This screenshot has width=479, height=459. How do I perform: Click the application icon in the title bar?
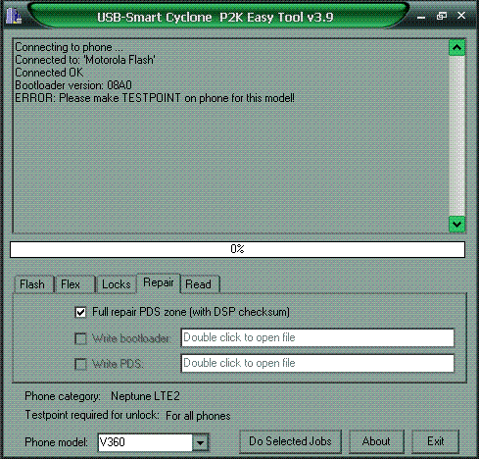pyautogui.click(x=14, y=16)
